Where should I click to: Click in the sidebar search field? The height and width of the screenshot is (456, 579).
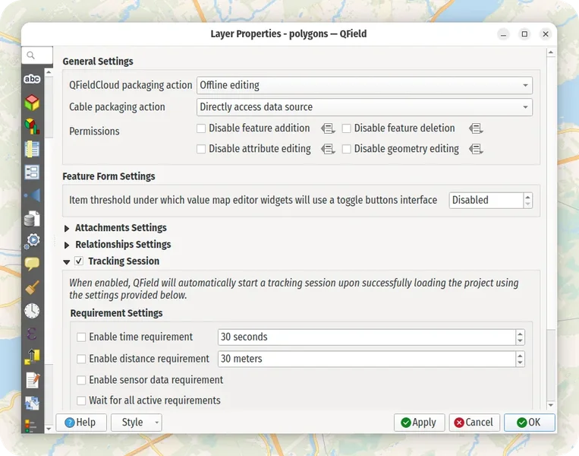(38, 55)
